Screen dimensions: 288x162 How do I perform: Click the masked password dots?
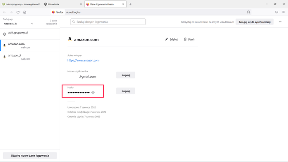78,92
